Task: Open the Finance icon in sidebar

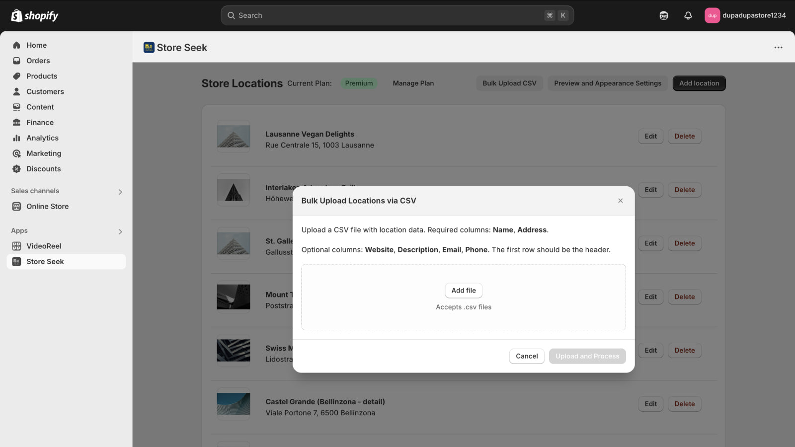Action: [16, 122]
